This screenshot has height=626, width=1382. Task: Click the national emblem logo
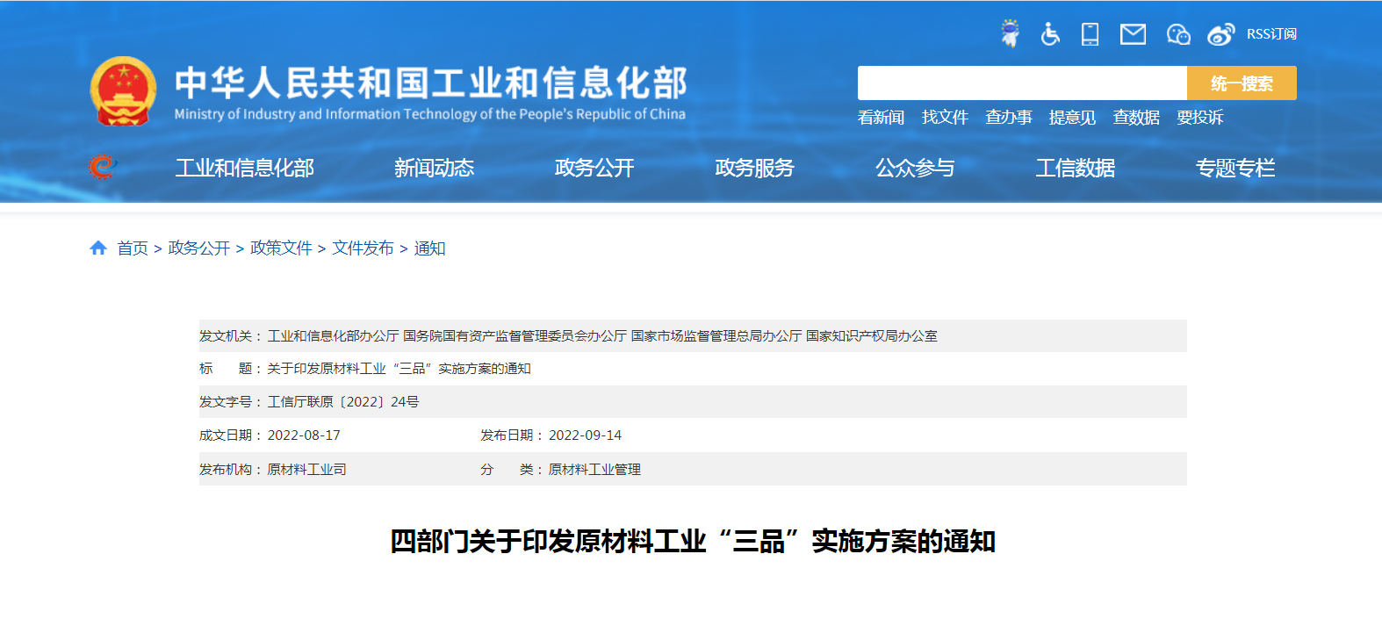123,91
